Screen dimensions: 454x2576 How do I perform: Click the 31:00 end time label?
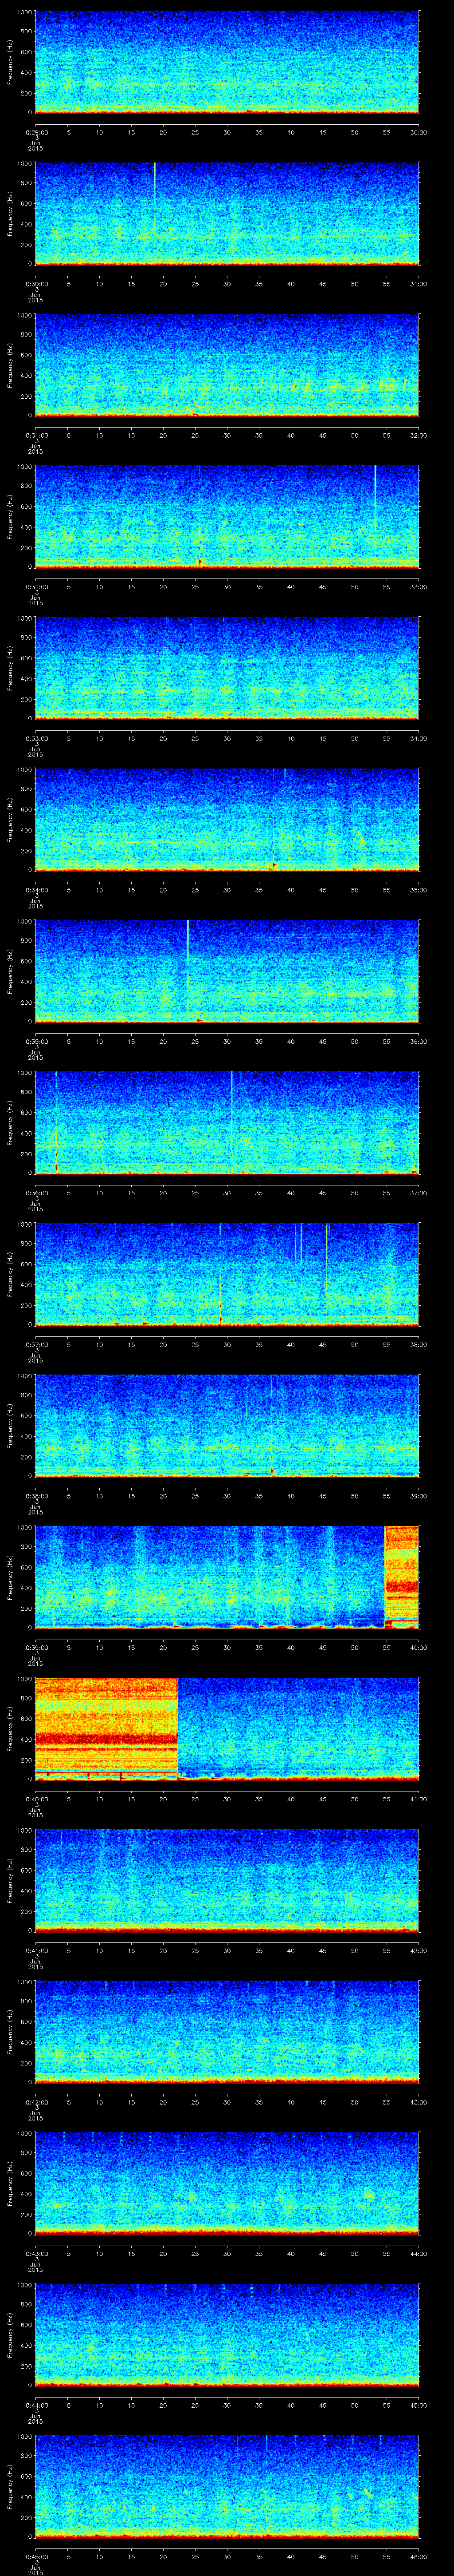[x=419, y=284]
